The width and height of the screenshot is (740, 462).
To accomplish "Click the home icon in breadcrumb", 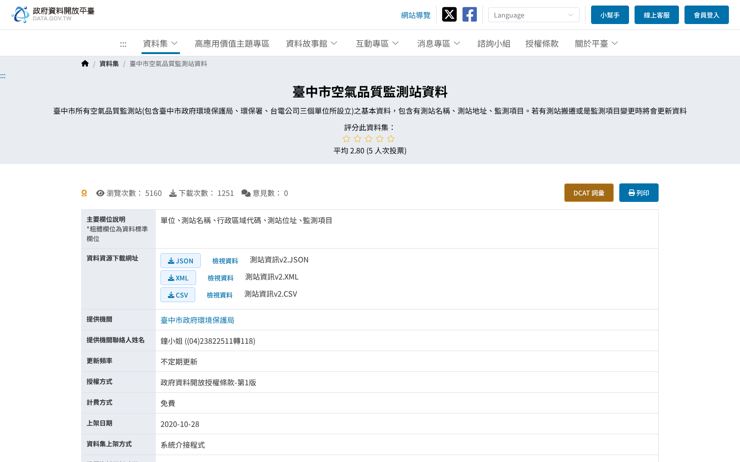I will 85,63.
